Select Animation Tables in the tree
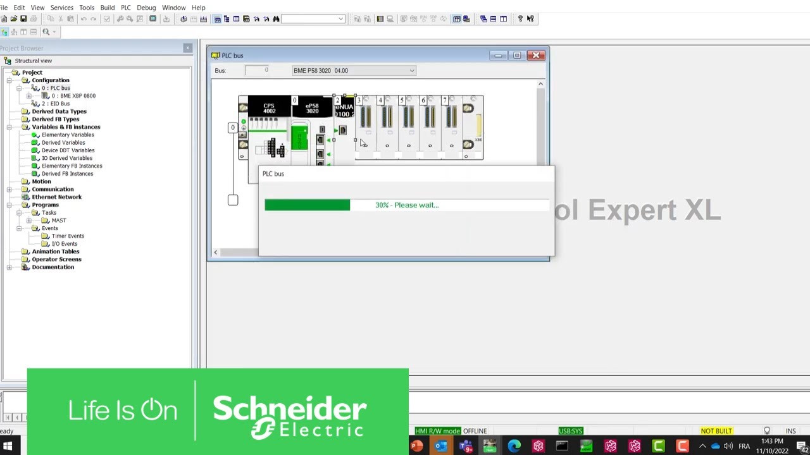 click(55, 252)
